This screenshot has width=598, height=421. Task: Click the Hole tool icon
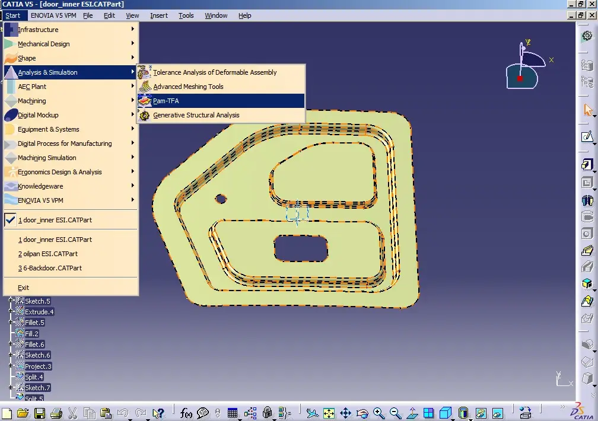[x=587, y=234]
